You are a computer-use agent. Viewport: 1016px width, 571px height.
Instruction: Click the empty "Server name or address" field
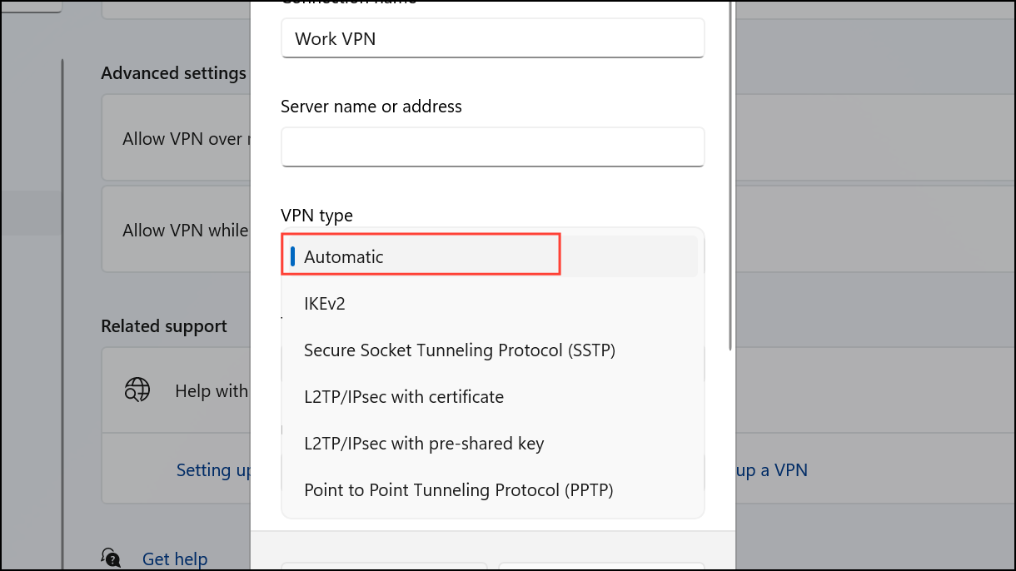tap(493, 146)
